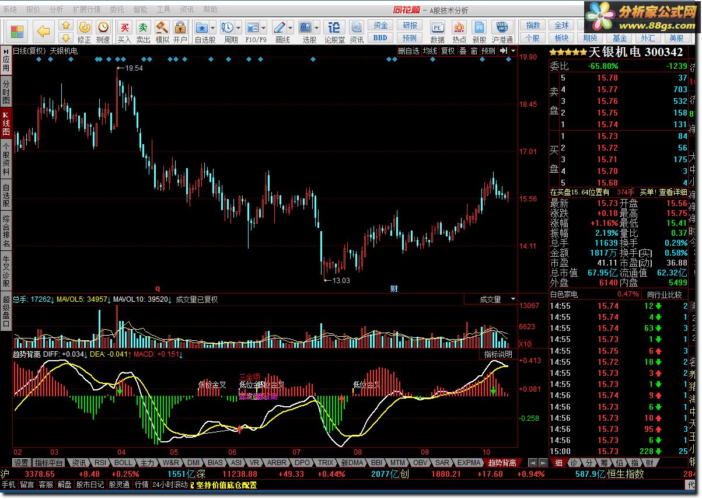Open the 扩展行情 menu
702x499 pixels.
(x=86, y=10)
